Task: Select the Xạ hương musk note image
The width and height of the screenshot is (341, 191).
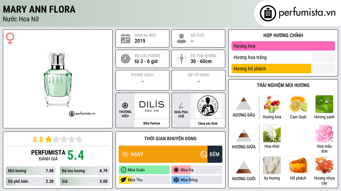Action: [x=272, y=165]
